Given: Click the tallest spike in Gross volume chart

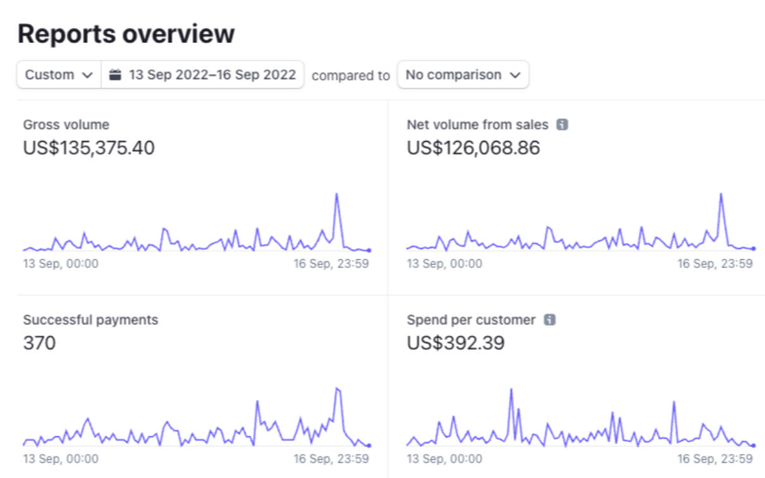Looking at the screenshot, I should [336, 194].
